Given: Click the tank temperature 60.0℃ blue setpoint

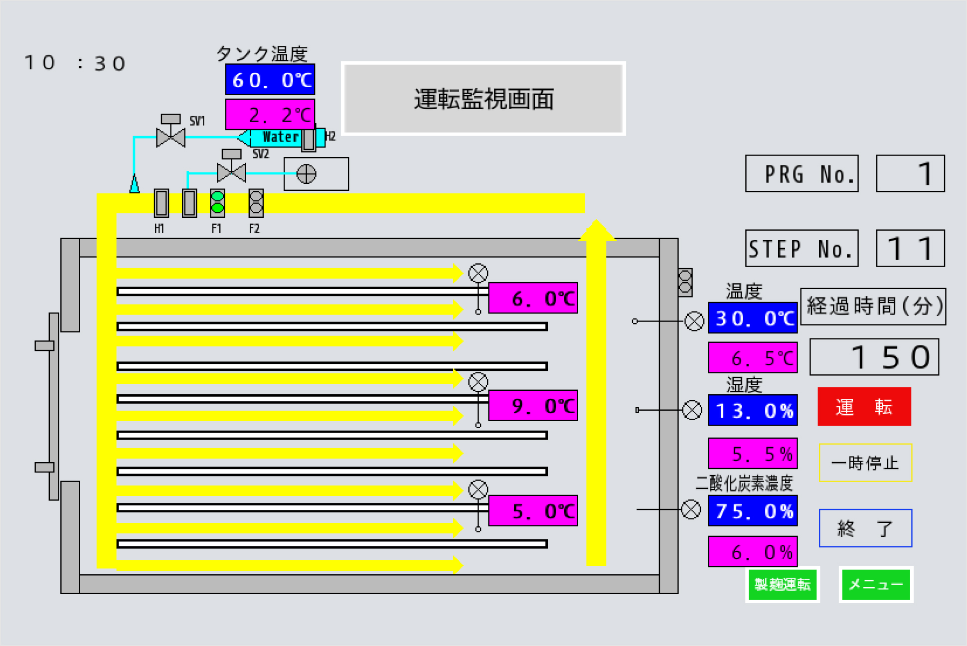Looking at the screenshot, I should tap(270, 80).
